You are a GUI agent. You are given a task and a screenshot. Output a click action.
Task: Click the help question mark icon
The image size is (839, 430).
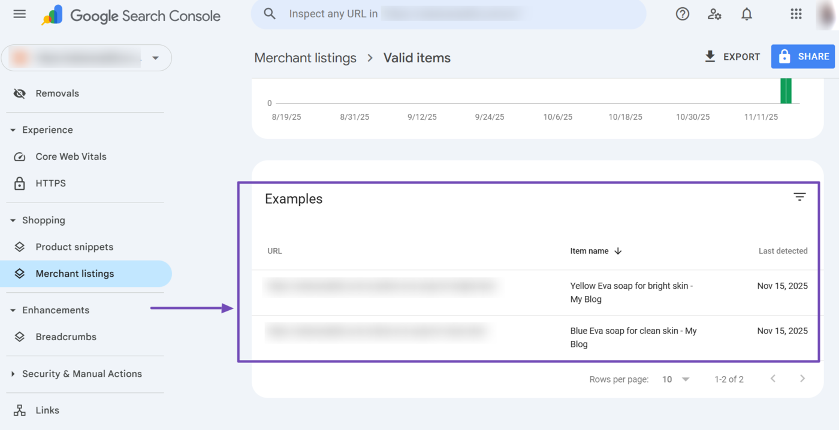[x=682, y=14]
